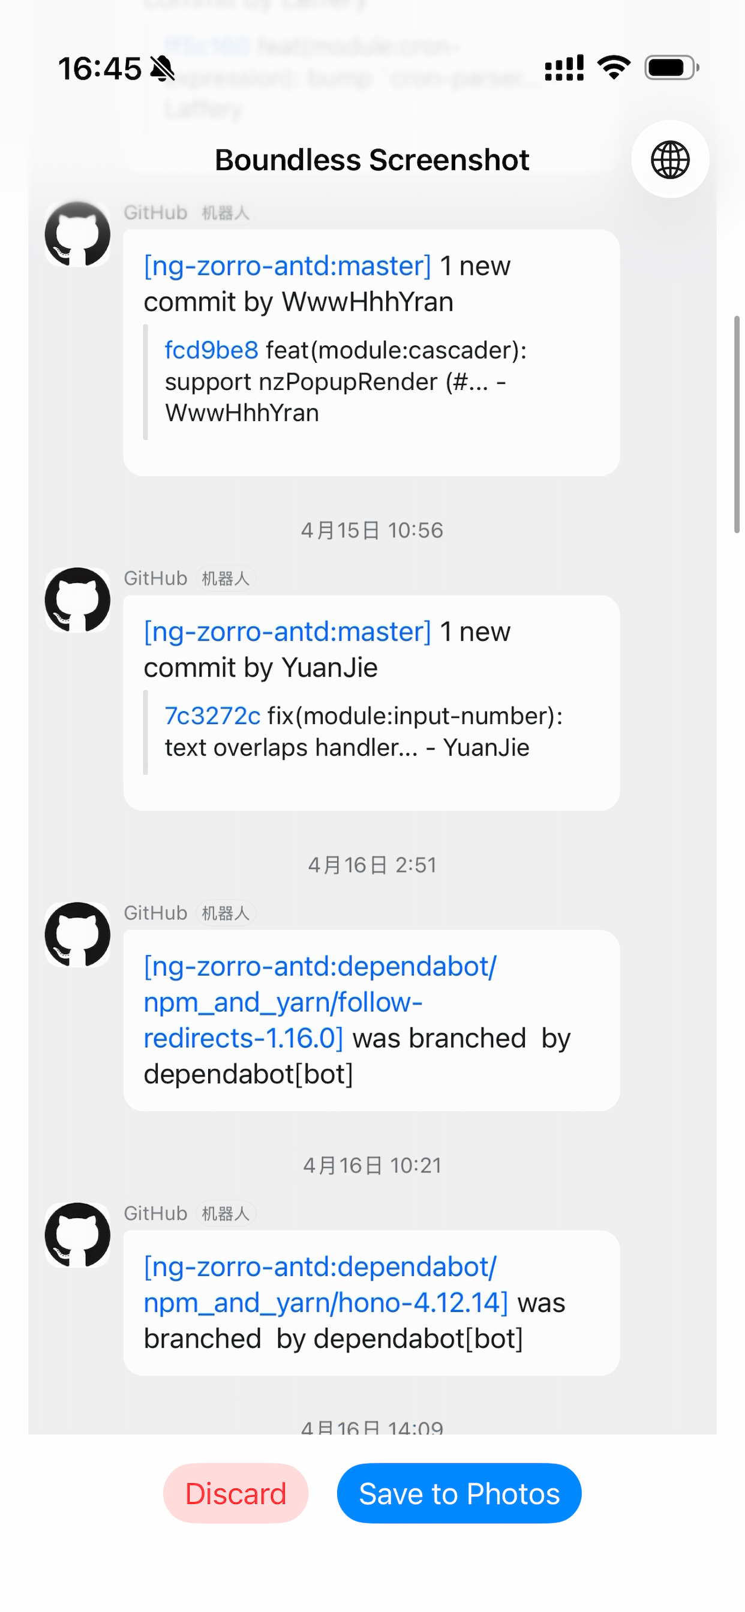Tap the muted bell icon in status bar
Image resolution: width=745 pixels, height=1612 pixels.
coord(163,68)
